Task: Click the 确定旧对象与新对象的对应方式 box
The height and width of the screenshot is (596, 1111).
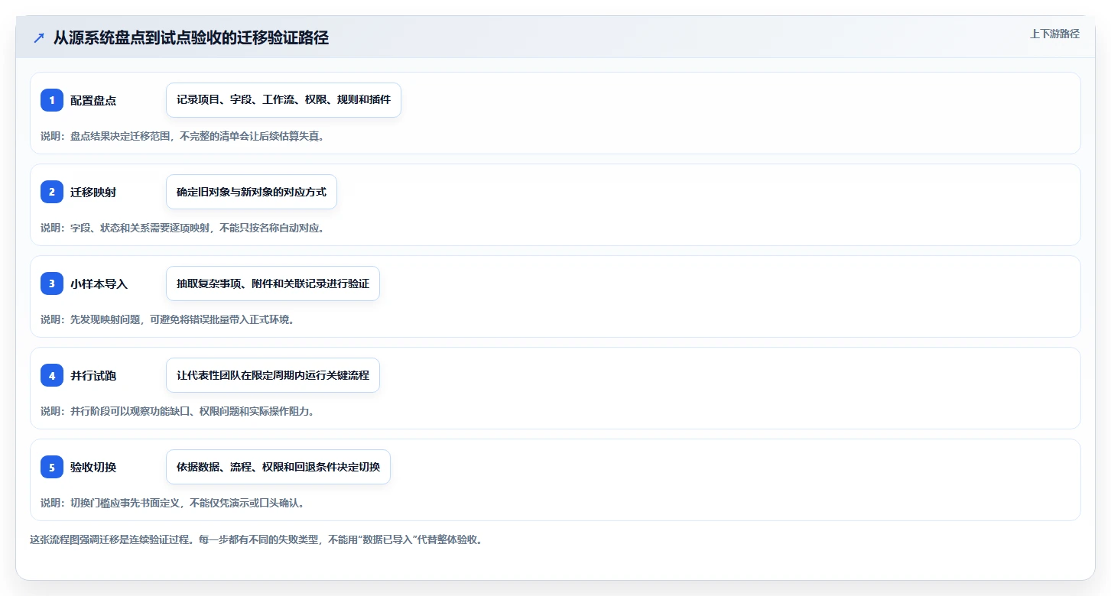Action: click(252, 192)
